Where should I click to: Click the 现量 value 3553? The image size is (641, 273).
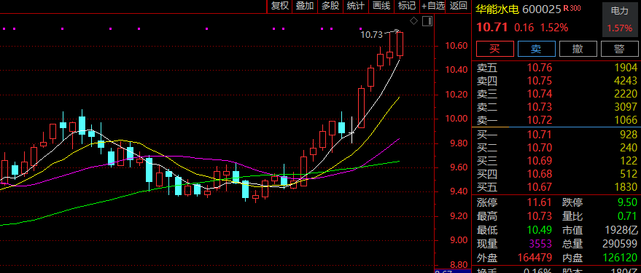pos(540,244)
